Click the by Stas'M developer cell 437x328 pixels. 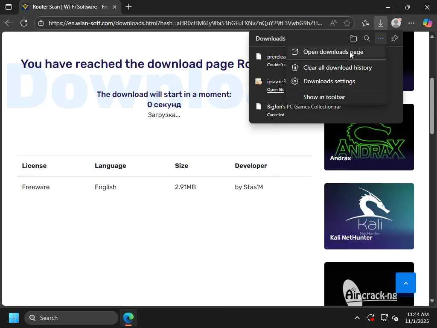pos(249,187)
